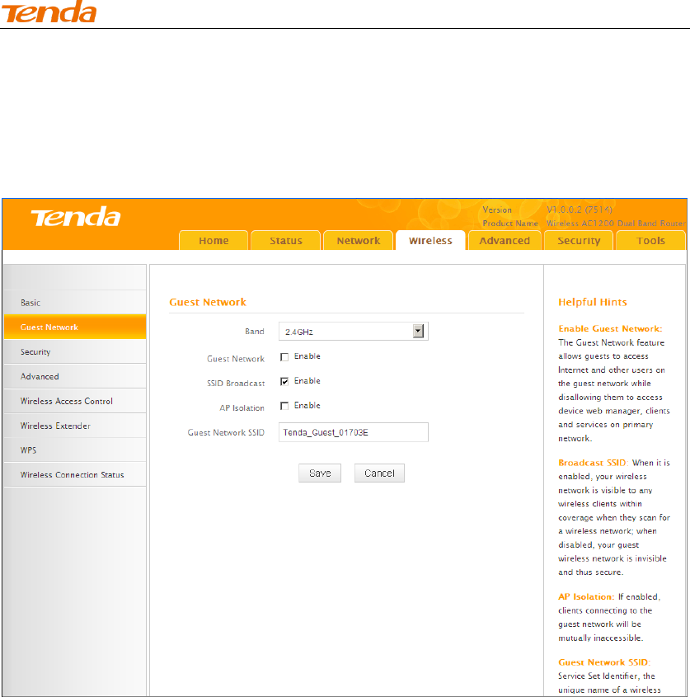Click the Helpful Hints heading
This screenshot has width=690, height=697.
pyautogui.click(x=592, y=302)
